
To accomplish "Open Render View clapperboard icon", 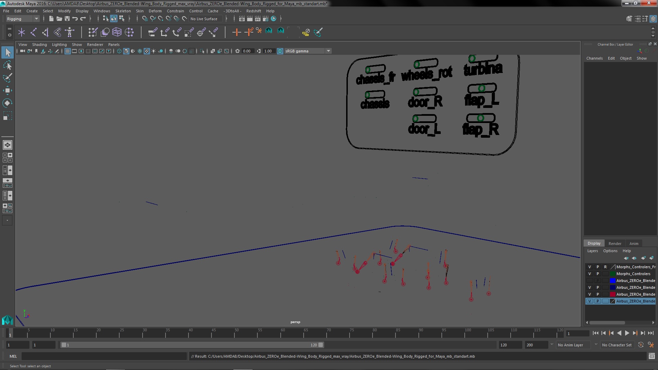I will (x=242, y=18).
